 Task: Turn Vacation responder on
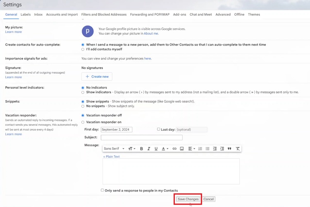83,122
